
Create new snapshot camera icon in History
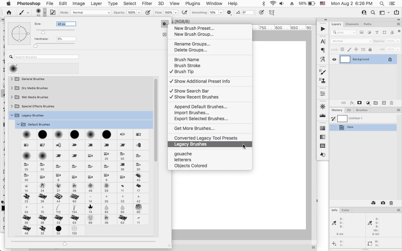[383, 203]
